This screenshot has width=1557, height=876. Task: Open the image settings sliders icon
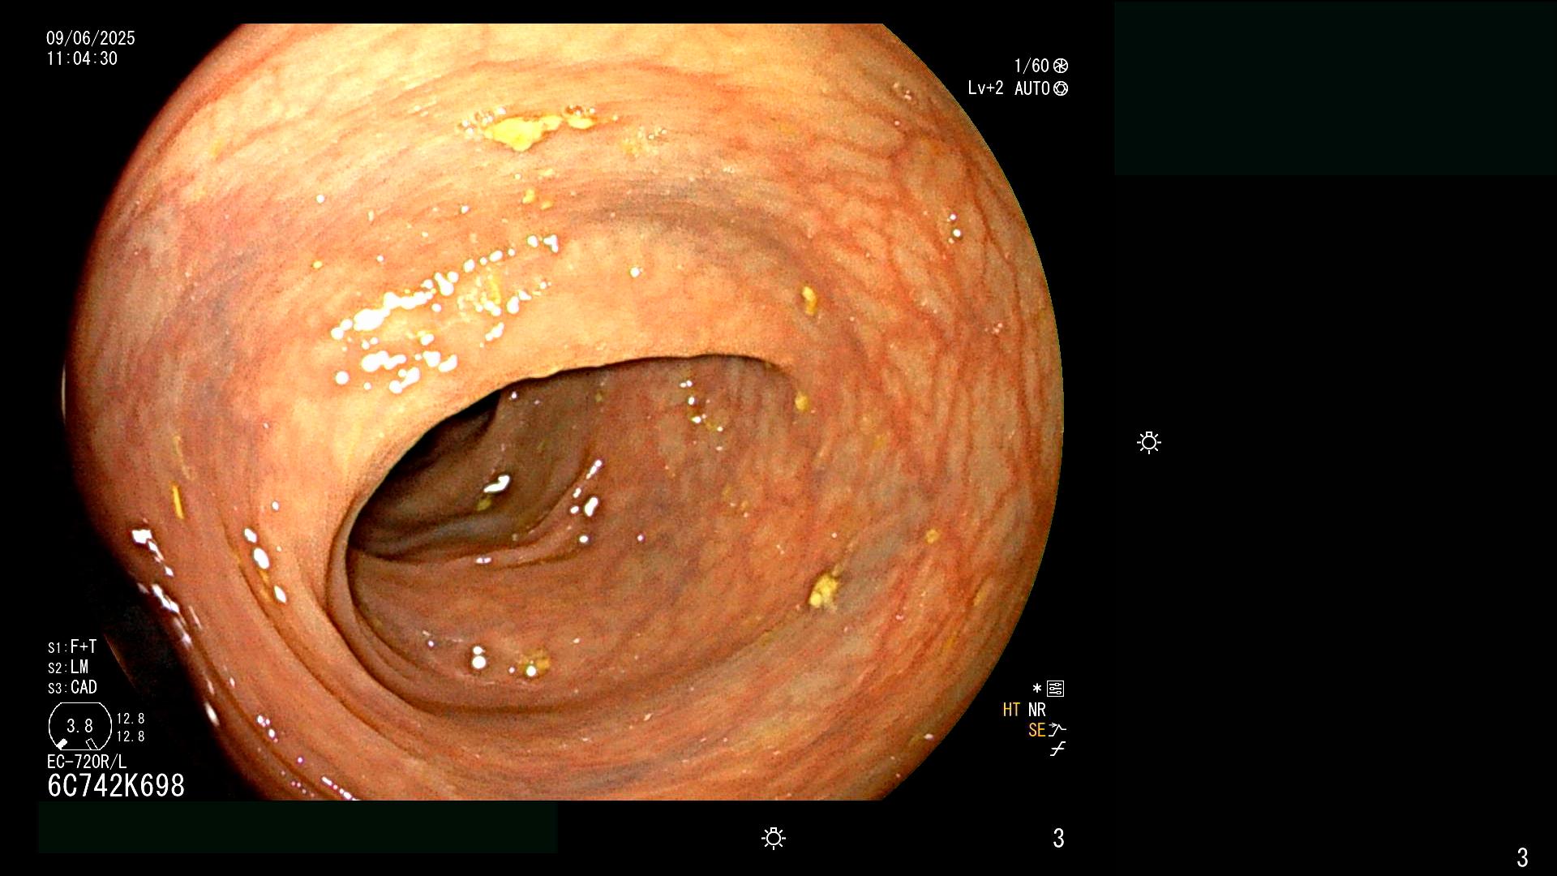(x=1055, y=689)
